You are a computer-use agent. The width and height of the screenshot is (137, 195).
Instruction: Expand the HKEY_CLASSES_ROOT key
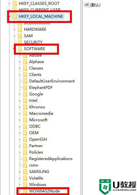click(x=9, y=4)
